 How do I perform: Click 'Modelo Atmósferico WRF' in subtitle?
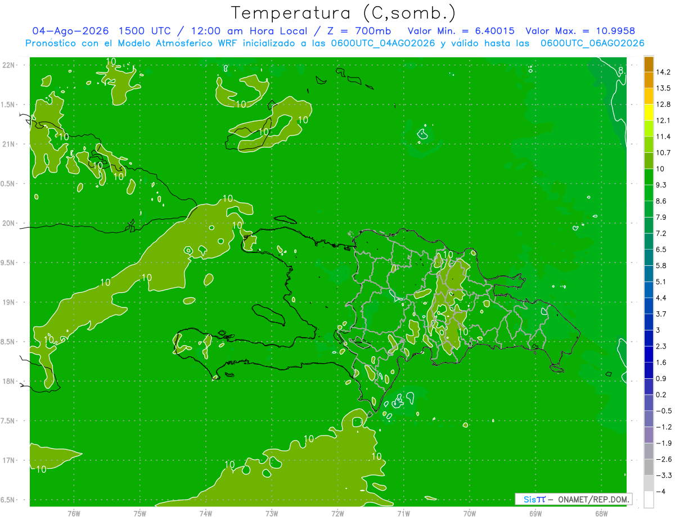point(177,43)
